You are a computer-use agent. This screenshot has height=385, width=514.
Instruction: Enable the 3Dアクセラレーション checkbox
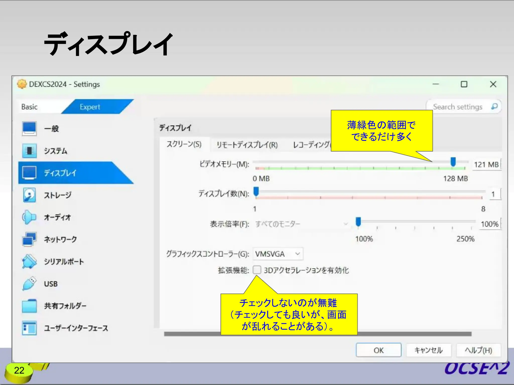click(x=257, y=270)
